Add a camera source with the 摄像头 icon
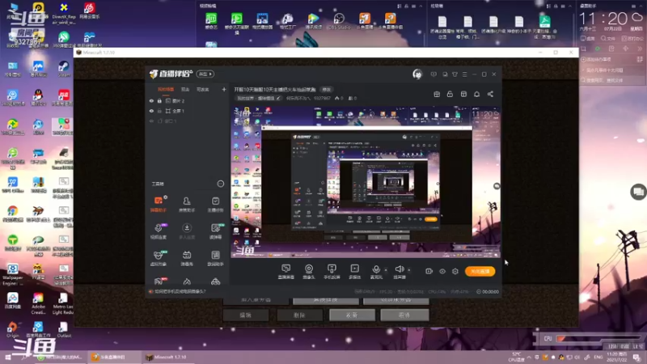Viewport: 647px width, 364px height. pos(309,272)
